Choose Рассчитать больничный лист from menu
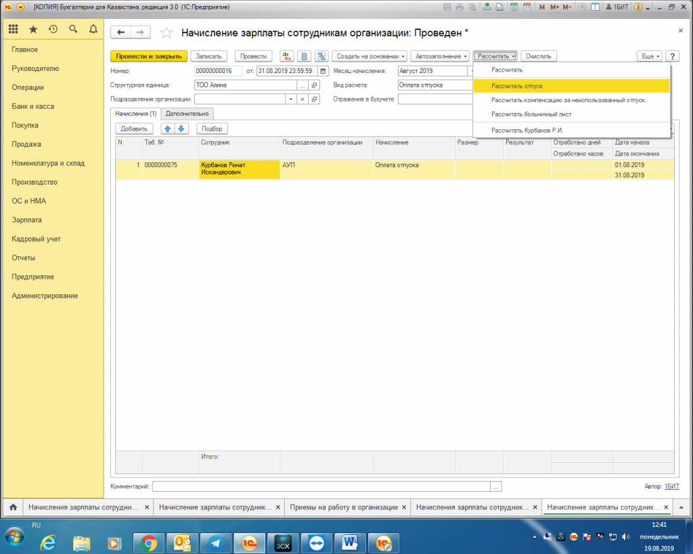693x554 pixels. [531, 114]
